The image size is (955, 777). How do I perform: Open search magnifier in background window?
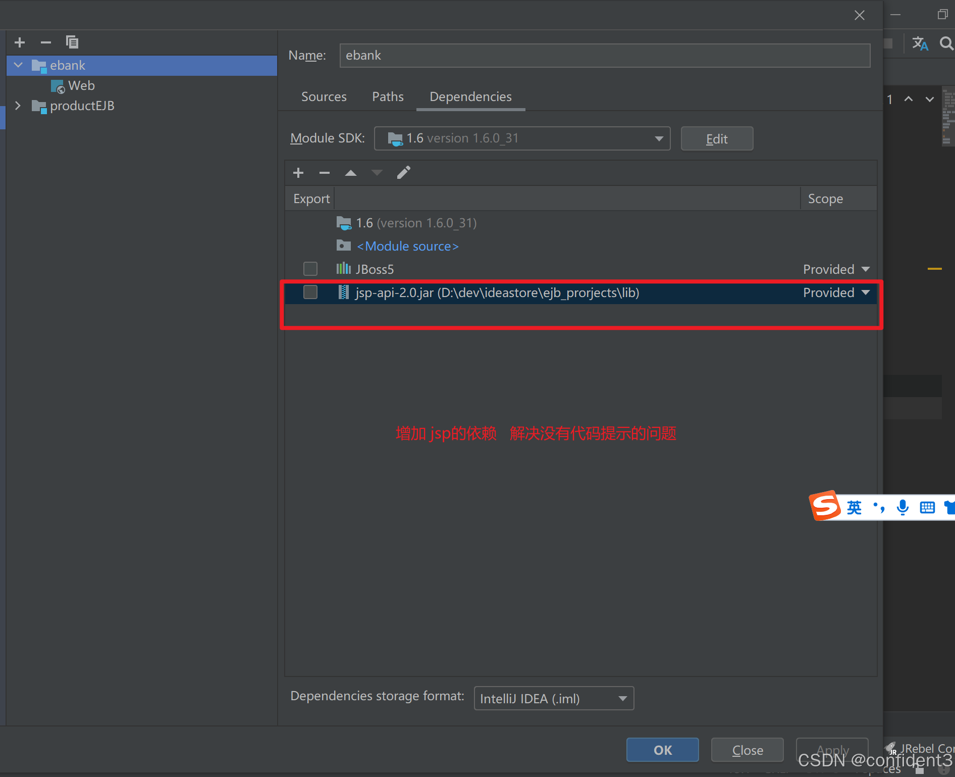coord(946,43)
